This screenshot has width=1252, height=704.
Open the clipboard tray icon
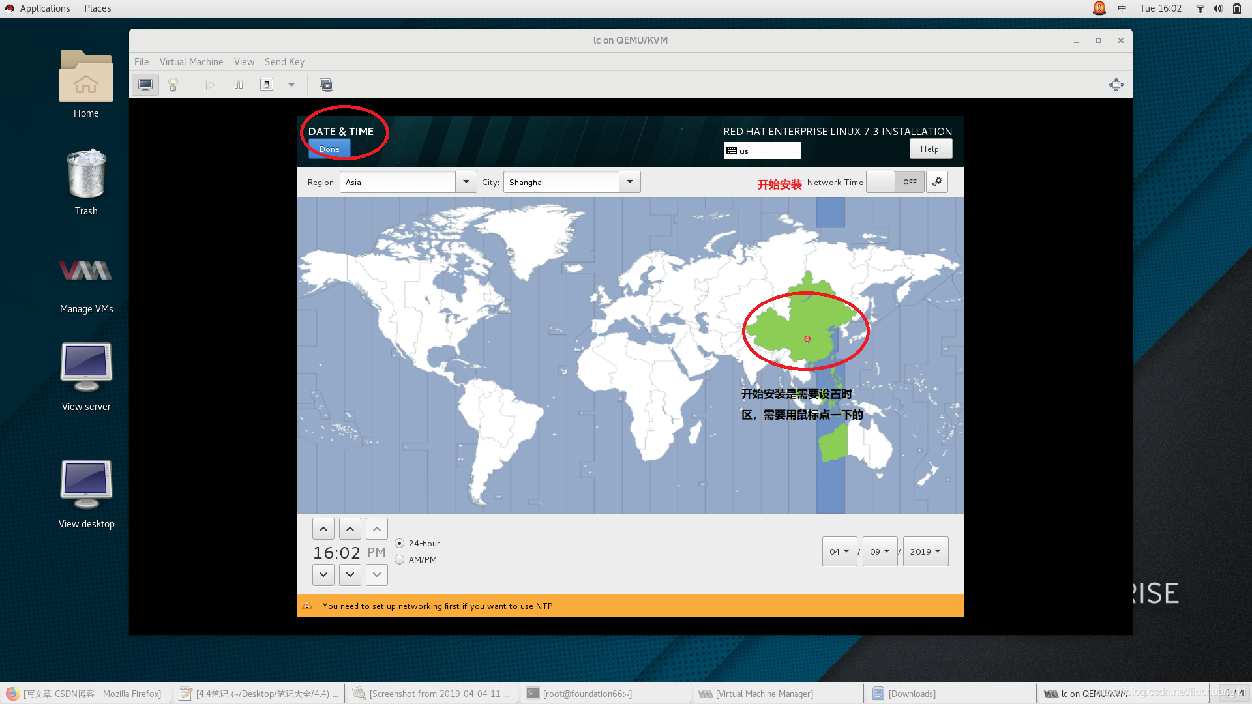[1236, 8]
